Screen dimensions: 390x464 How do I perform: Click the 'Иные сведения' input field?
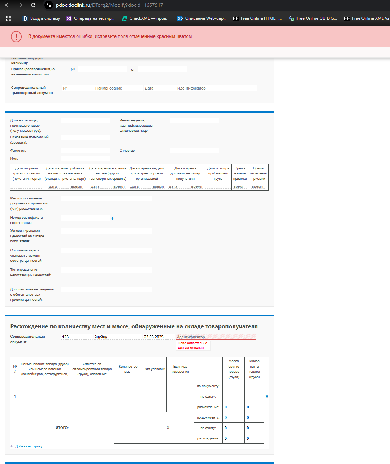click(195, 121)
